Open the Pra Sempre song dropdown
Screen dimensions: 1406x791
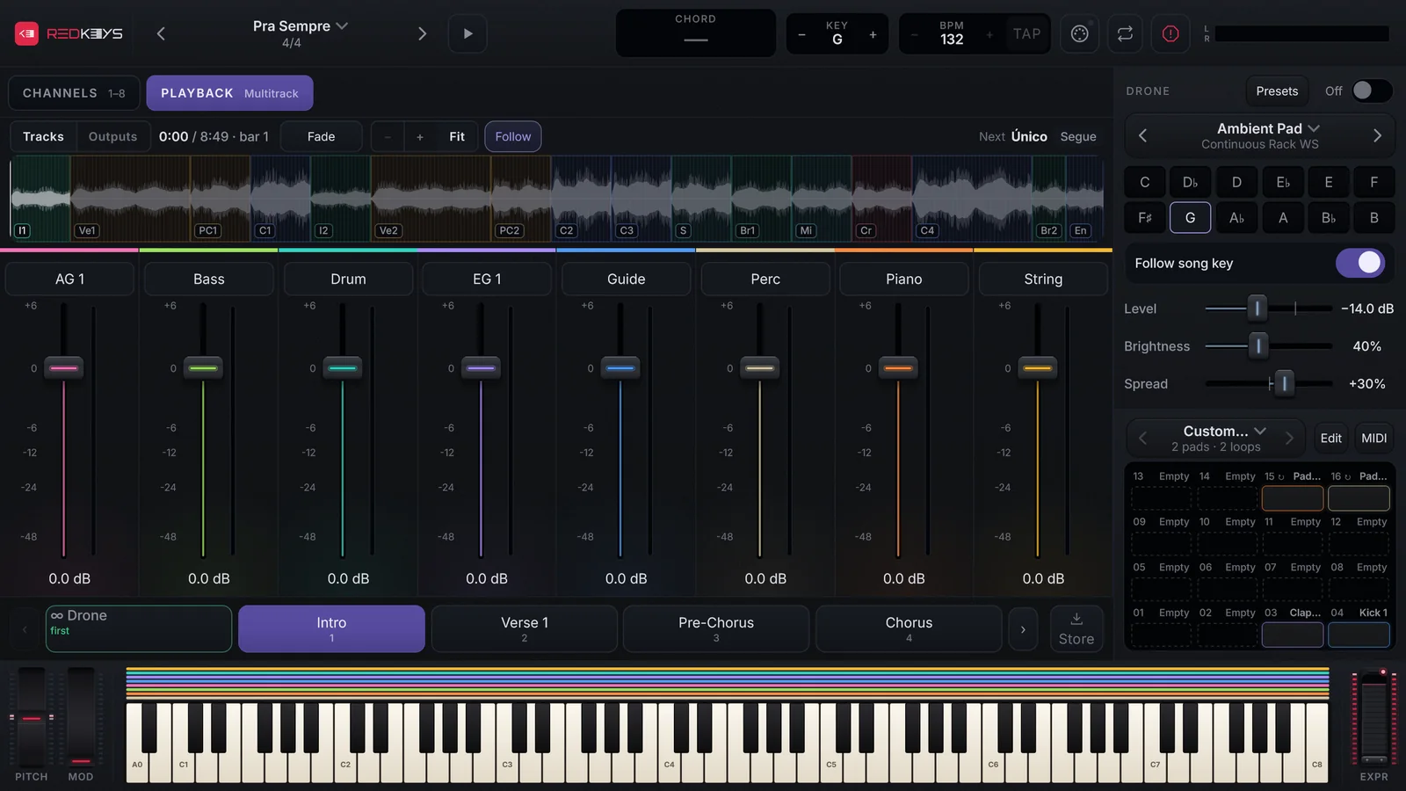[x=301, y=26]
